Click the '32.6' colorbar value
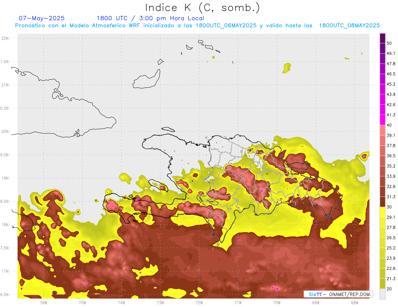The height and width of the screenshot is (307, 398). pyautogui.click(x=391, y=186)
